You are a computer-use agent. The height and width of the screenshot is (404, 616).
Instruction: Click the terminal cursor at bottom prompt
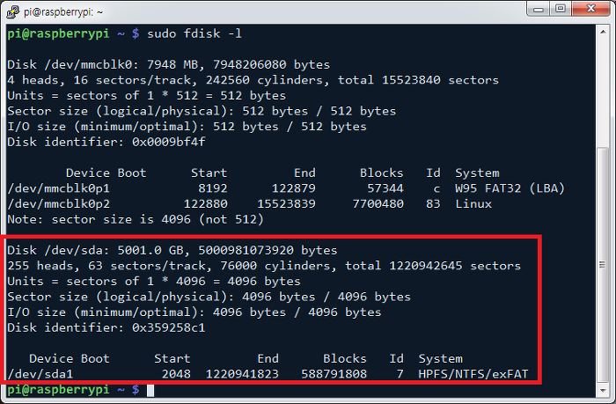coord(150,390)
